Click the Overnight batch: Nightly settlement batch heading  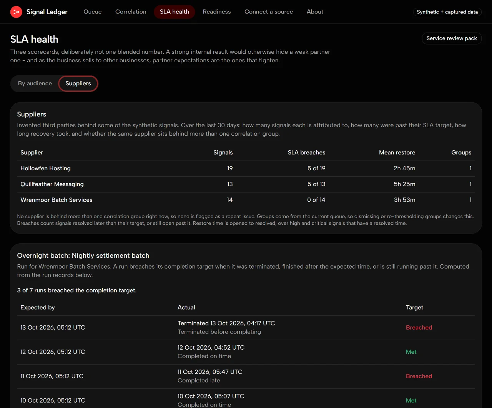pyautogui.click(x=83, y=255)
